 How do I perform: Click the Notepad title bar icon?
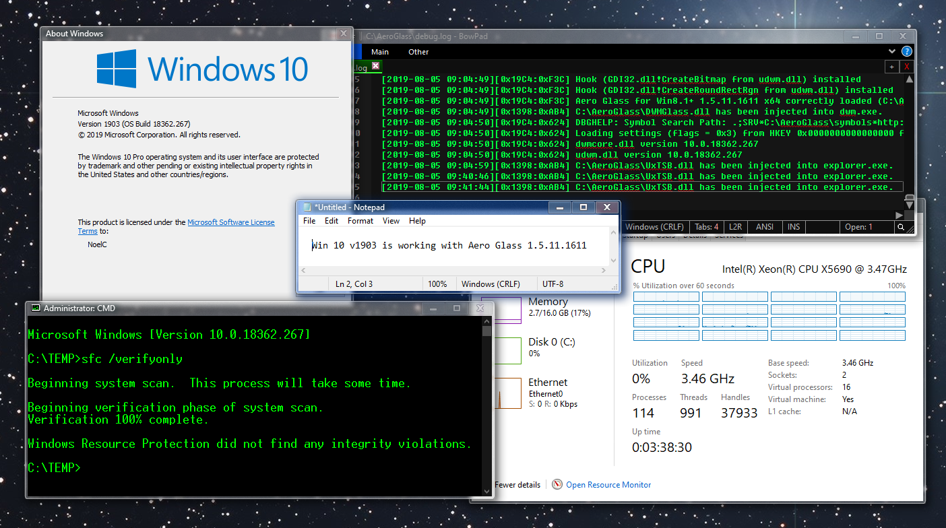pyautogui.click(x=307, y=207)
